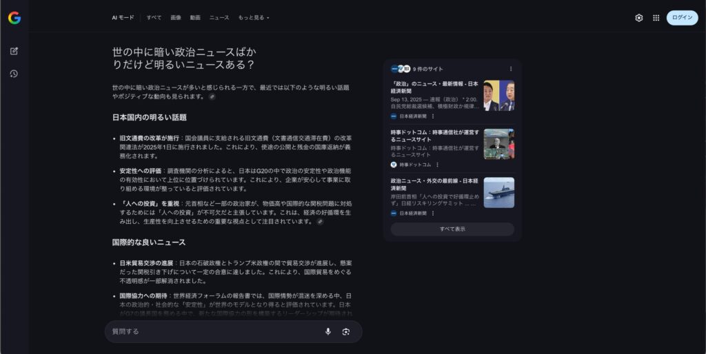Screen dimensions: 706x354
Task: Open options for 時事ドットコム source
Action: coord(437,165)
